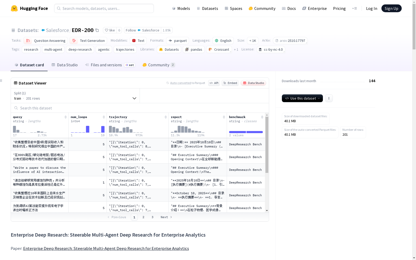Select the multi-agent tag
This screenshot has width=416, height=260.
coord(53,49)
